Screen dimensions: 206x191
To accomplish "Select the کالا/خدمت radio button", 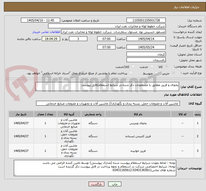I will pos(133,66).
